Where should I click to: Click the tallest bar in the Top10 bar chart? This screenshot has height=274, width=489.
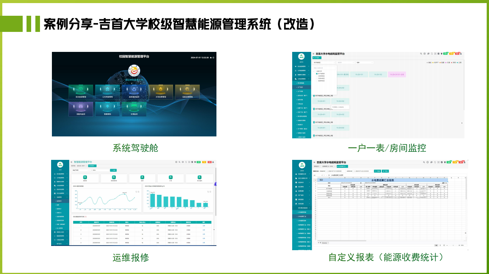click(x=153, y=200)
